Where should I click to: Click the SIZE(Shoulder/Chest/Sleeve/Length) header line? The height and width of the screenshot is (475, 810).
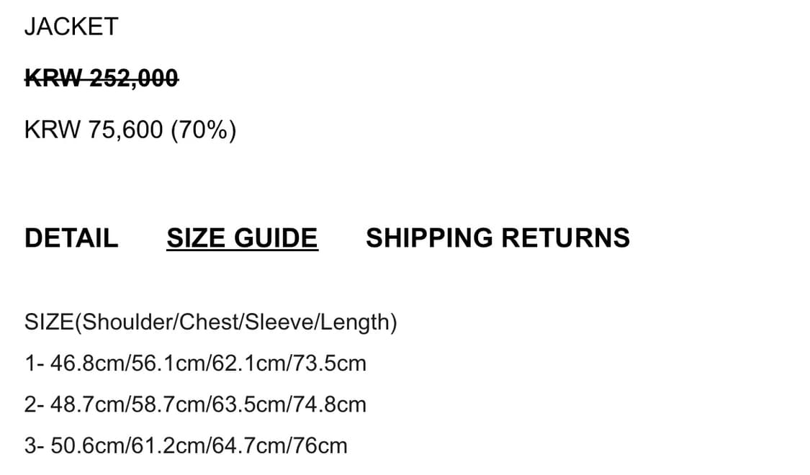(x=211, y=322)
